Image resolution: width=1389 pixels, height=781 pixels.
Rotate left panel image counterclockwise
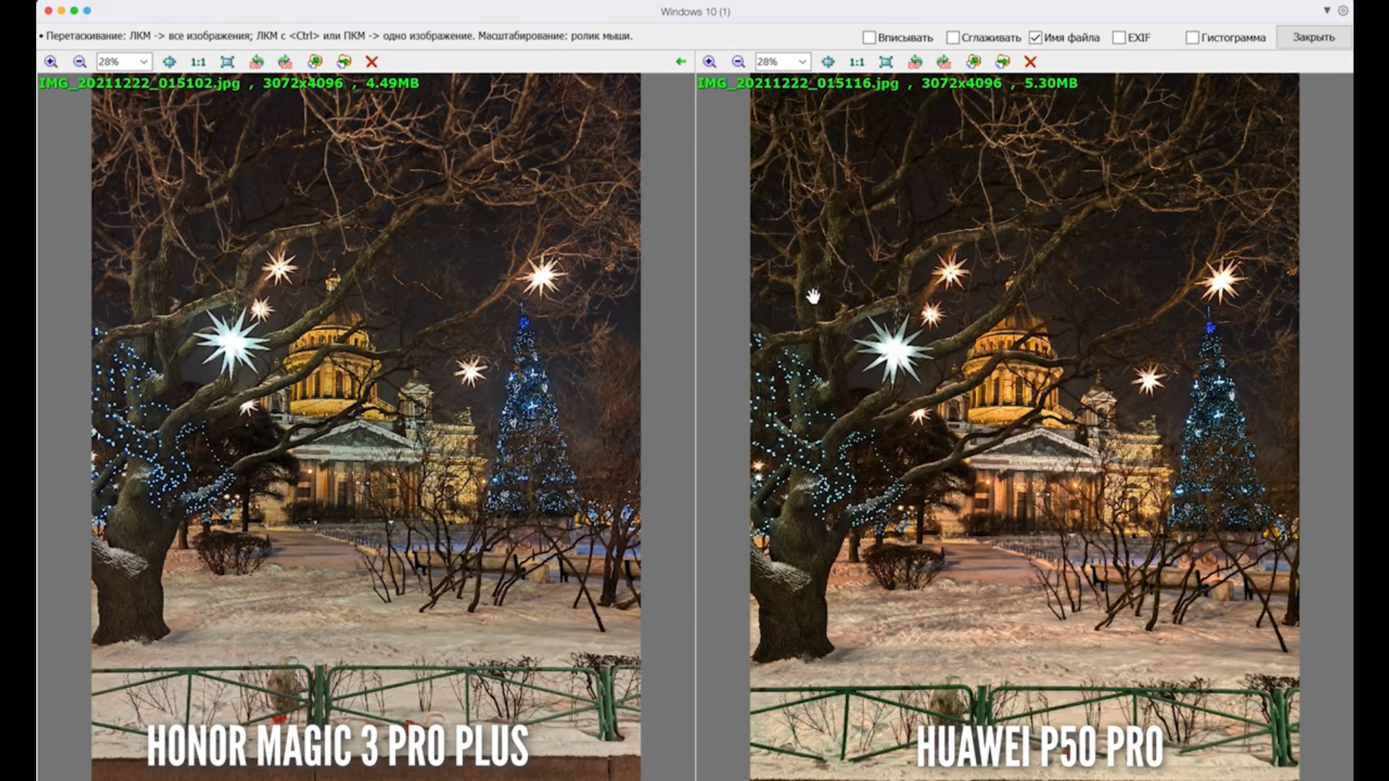[x=256, y=62]
